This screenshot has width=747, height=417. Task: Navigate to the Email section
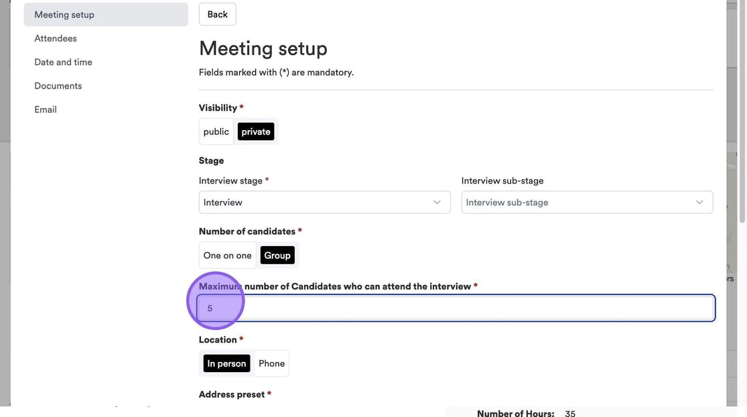[46, 109]
